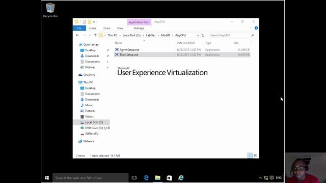Switch to the Home ribbon tab
This screenshot has width=326, height=183.
[93, 28]
